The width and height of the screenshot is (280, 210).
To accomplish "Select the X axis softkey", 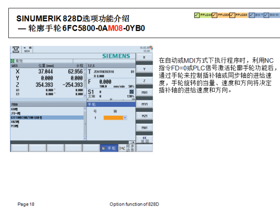I will point(144,57).
